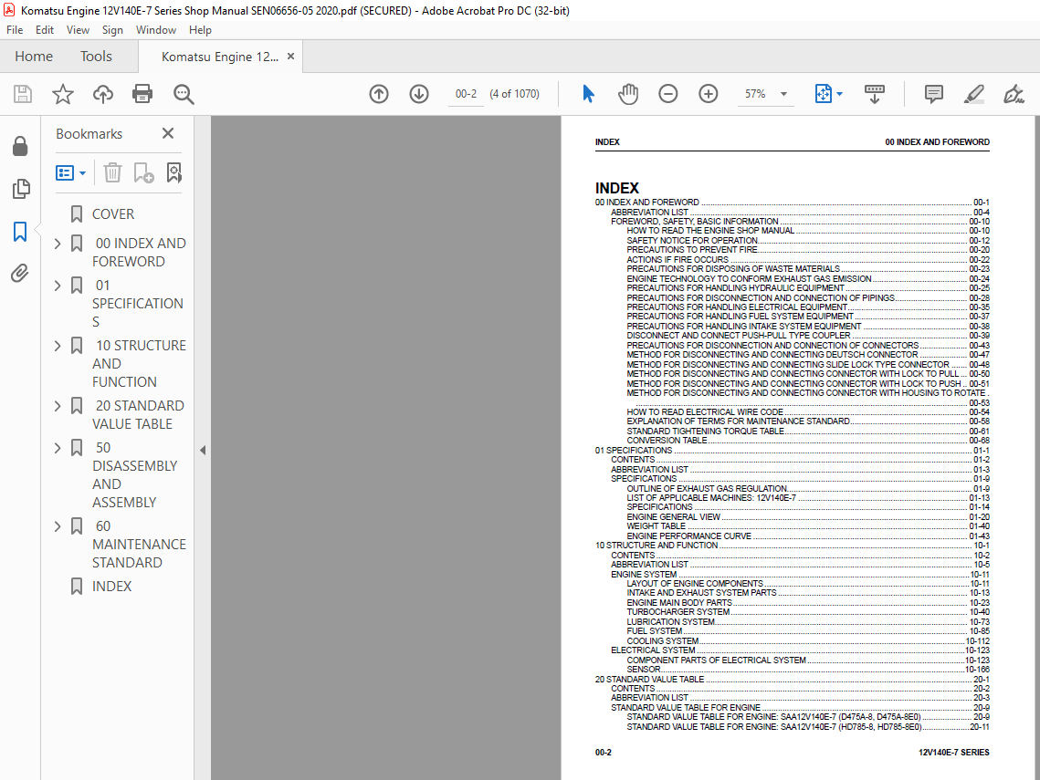The height and width of the screenshot is (780, 1040).
Task: Zoom out with minus button
Action: [667, 94]
